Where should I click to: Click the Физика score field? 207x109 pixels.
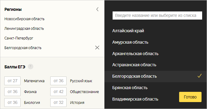(x=12, y=92)
